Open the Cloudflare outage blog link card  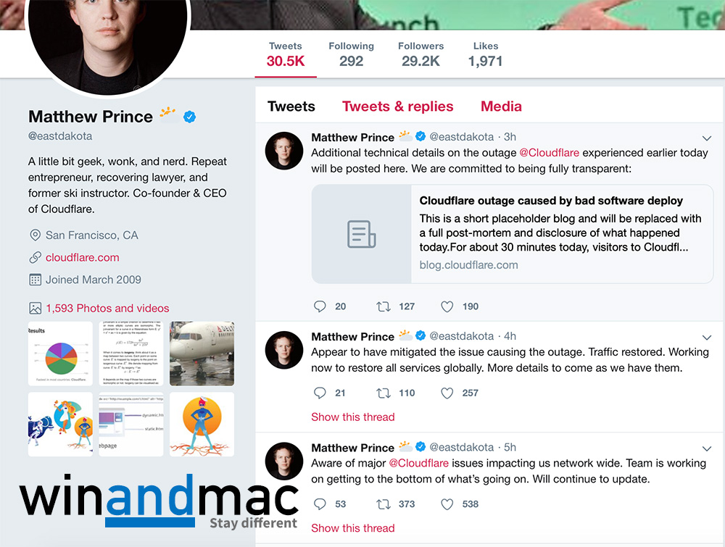point(513,234)
